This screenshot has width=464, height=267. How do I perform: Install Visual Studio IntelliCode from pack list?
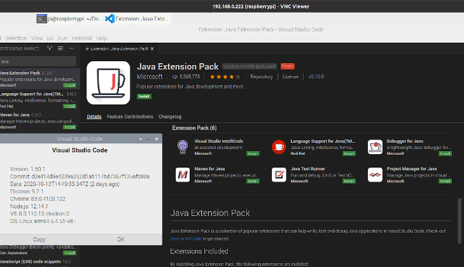(x=253, y=154)
